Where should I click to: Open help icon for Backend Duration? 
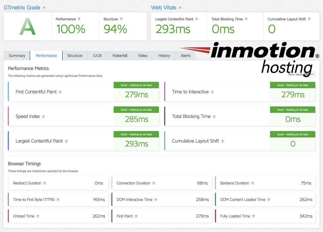253,183
